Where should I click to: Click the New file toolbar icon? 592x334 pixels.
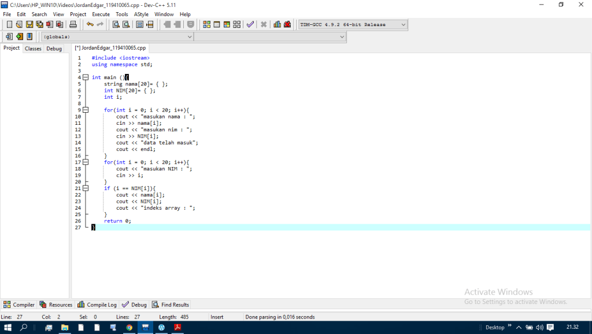[x=9, y=24]
